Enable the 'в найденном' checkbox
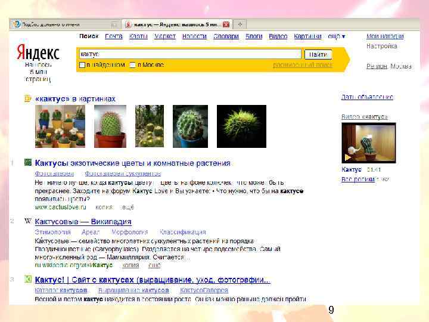This screenshot has width=429, height=322. [82, 65]
